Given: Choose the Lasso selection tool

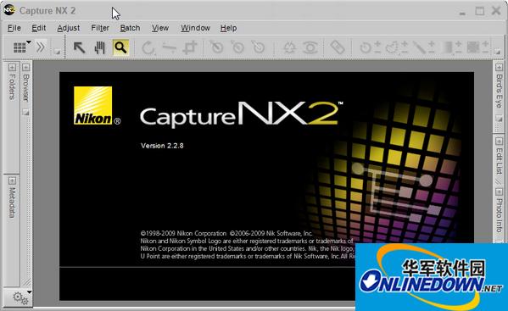Looking at the screenshot, I should (392, 47).
